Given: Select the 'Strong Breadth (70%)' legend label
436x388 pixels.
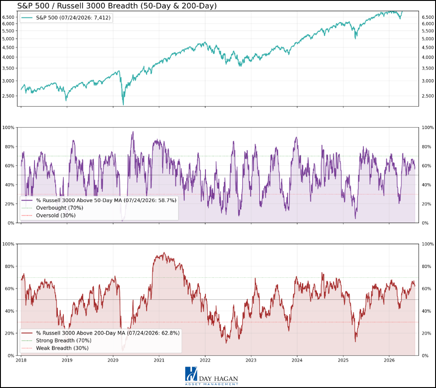Looking at the screenshot, I should [64, 341].
